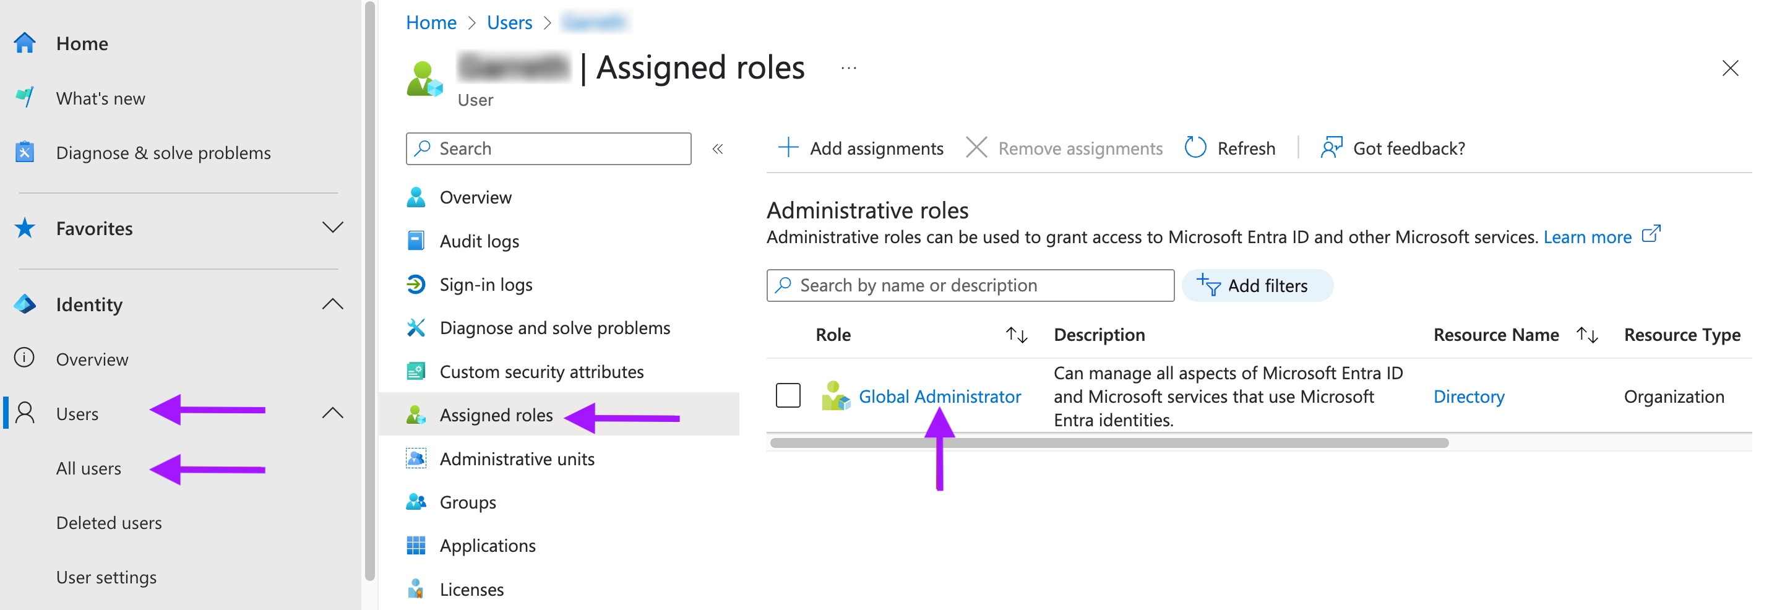Click the external link icon after Learn more
Image resolution: width=1777 pixels, height=610 pixels.
click(x=1651, y=234)
